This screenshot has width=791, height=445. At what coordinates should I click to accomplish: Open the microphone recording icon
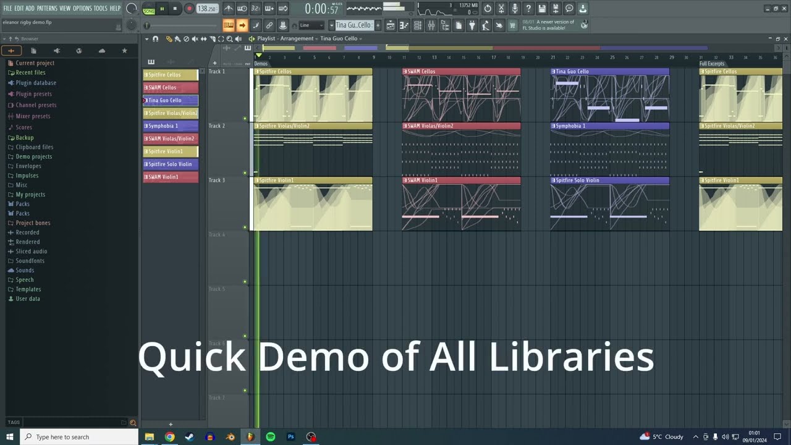(x=515, y=9)
